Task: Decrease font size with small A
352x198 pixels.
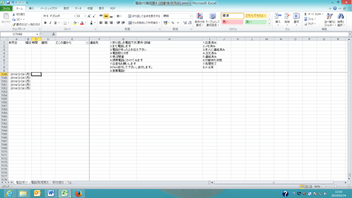Action: coord(94,16)
